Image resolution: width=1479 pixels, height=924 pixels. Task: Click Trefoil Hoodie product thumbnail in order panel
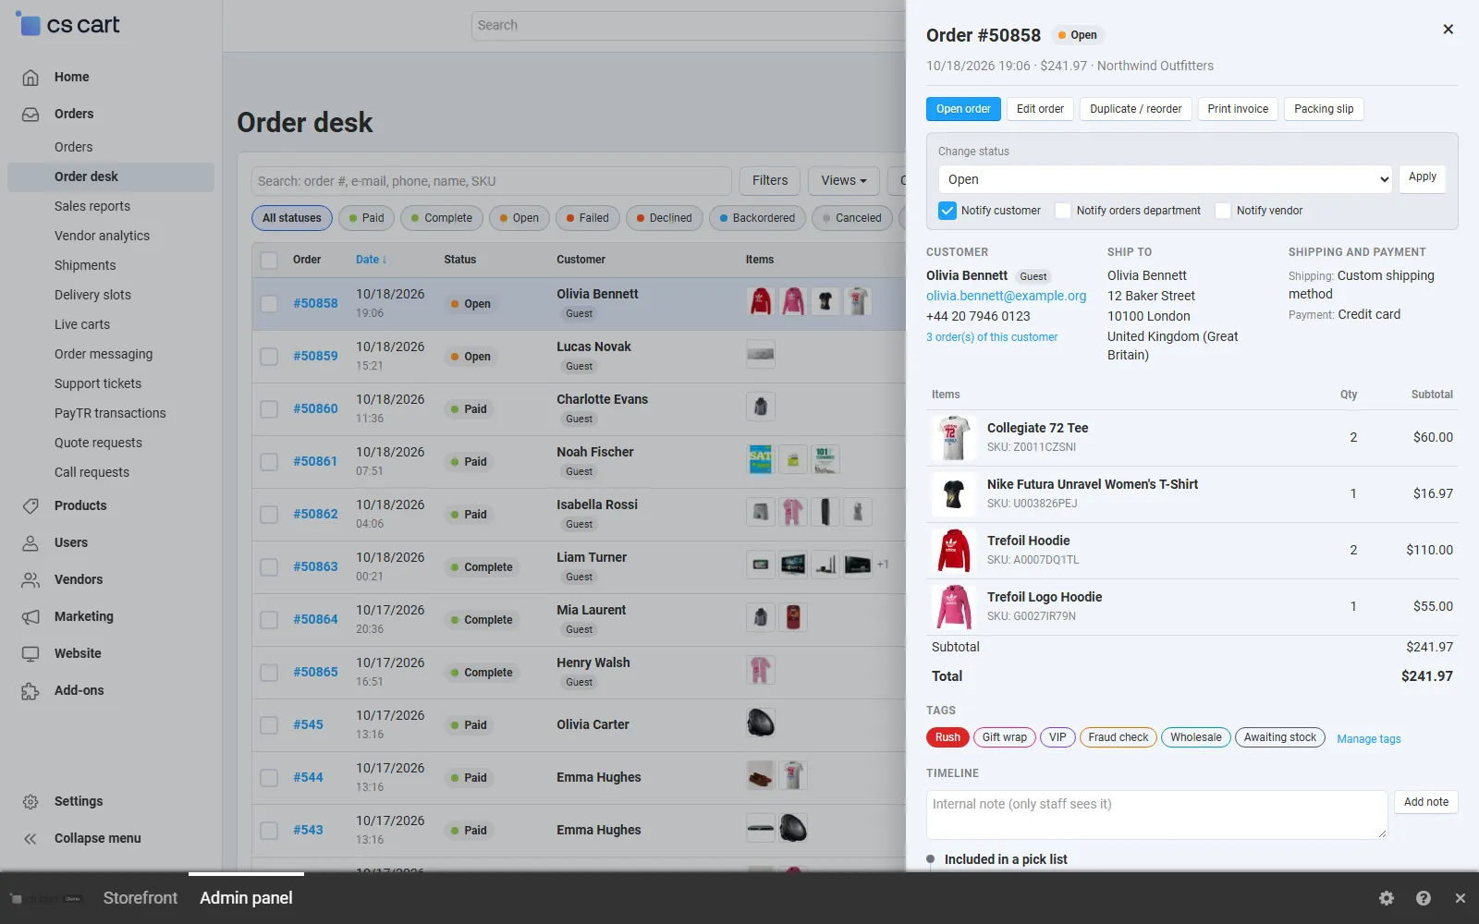point(953,550)
